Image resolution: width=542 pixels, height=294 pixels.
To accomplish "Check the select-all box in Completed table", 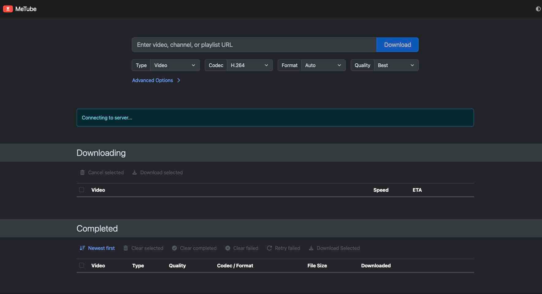I will pos(82,265).
